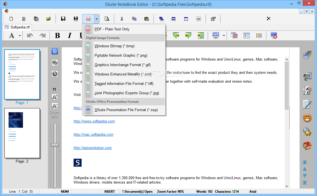This screenshot has width=317, height=196.
Task: Select Portable Network Graphic (*.png)
Action: (x=124, y=55)
